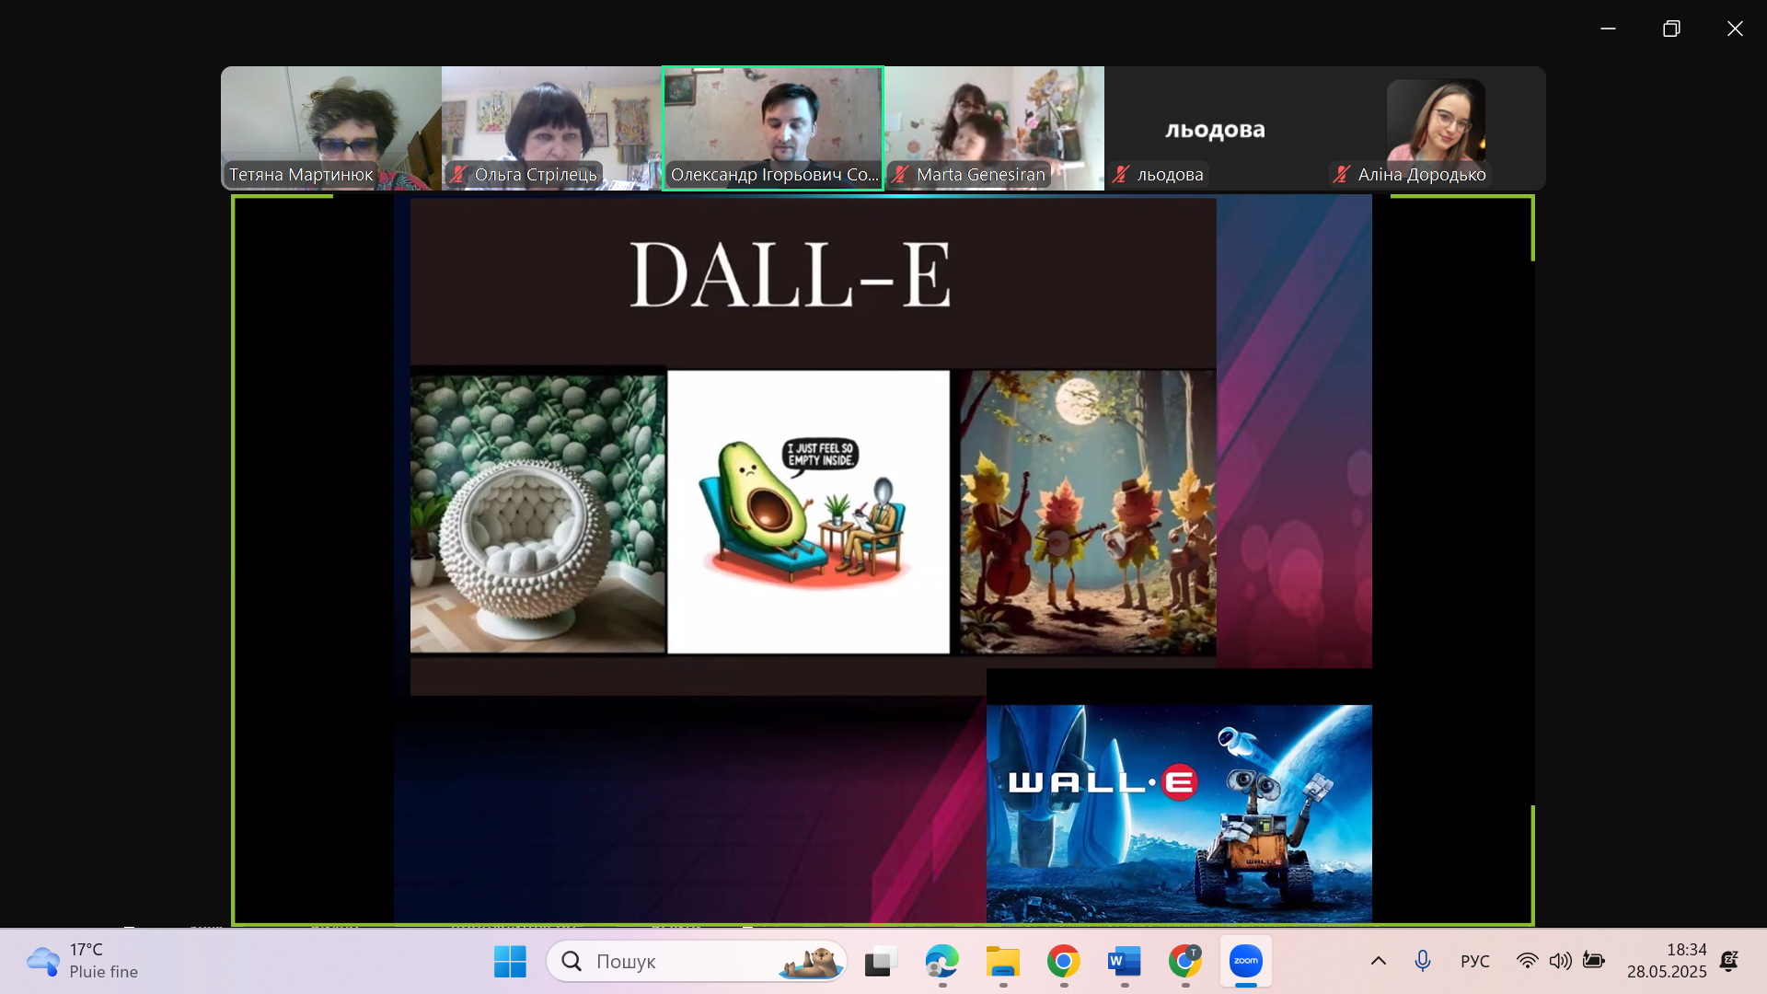This screenshot has height=994, width=1767.
Task: Switch input language from РУС
Action: [1474, 962]
